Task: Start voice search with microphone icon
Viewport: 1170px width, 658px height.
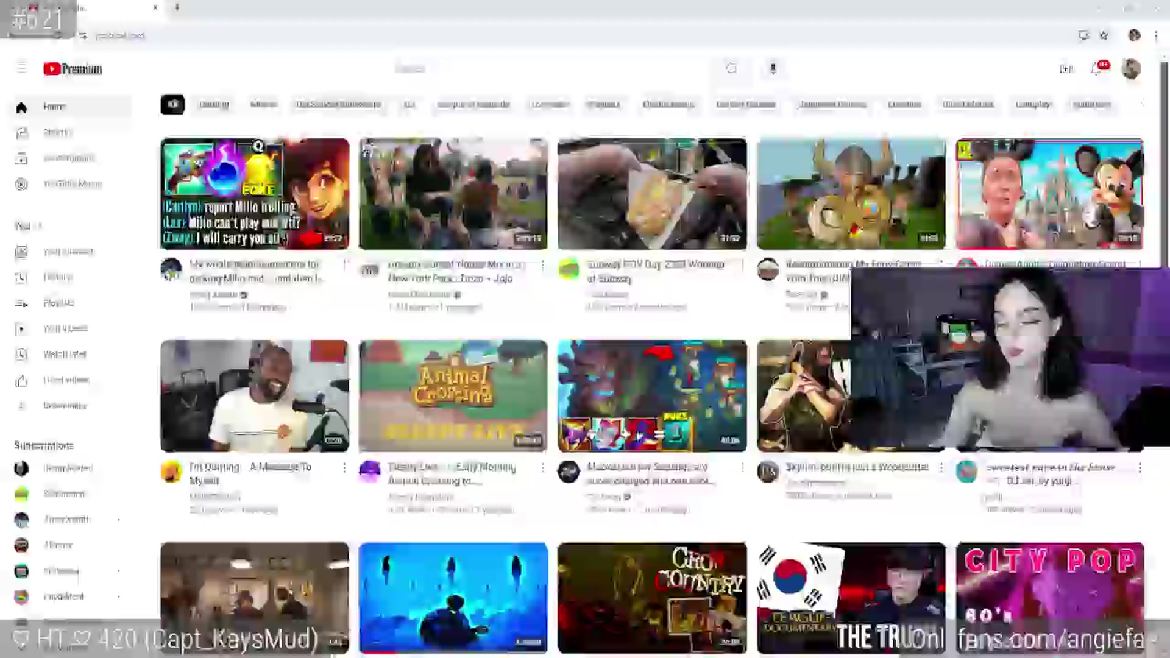Action: pyautogui.click(x=773, y=68)
